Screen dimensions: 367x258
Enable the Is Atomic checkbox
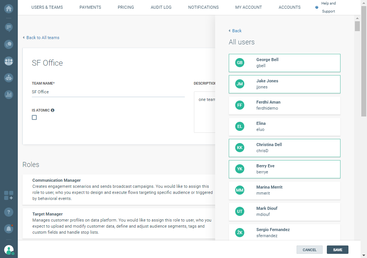coord(34,118)
